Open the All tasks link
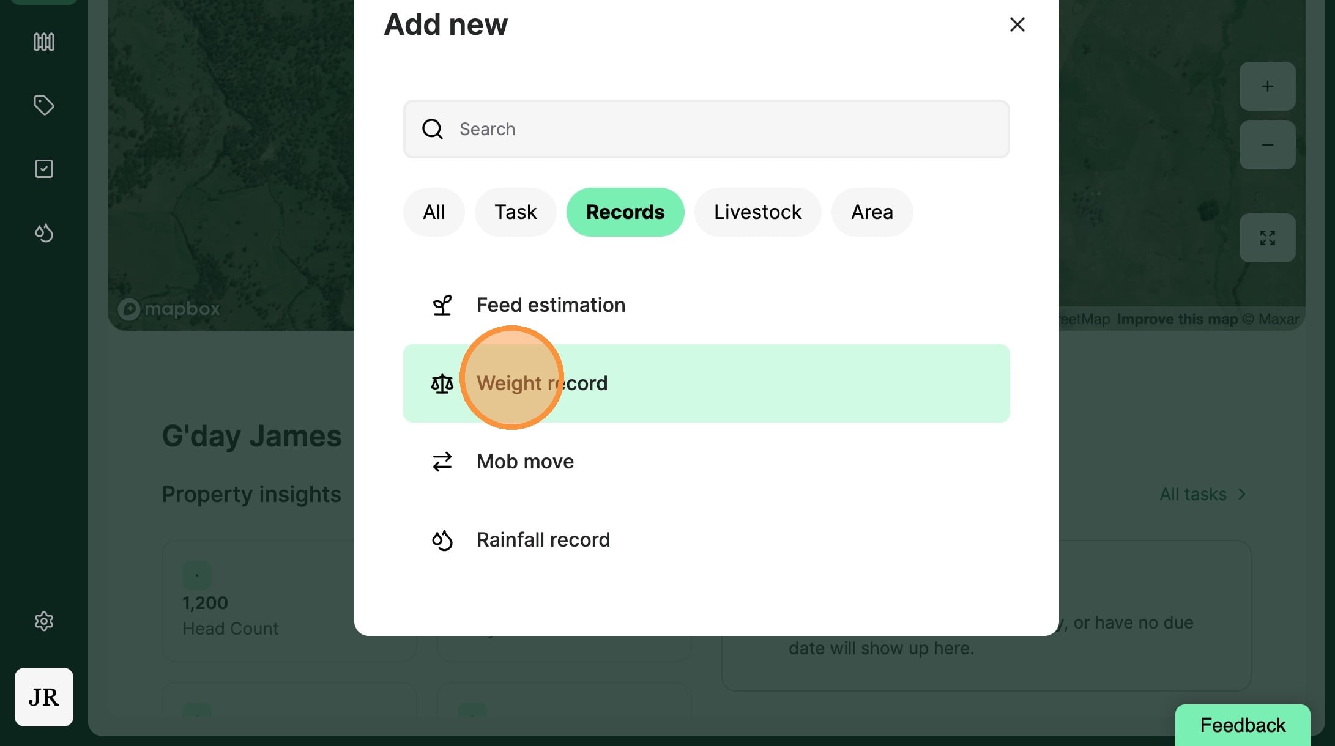 1202,494
